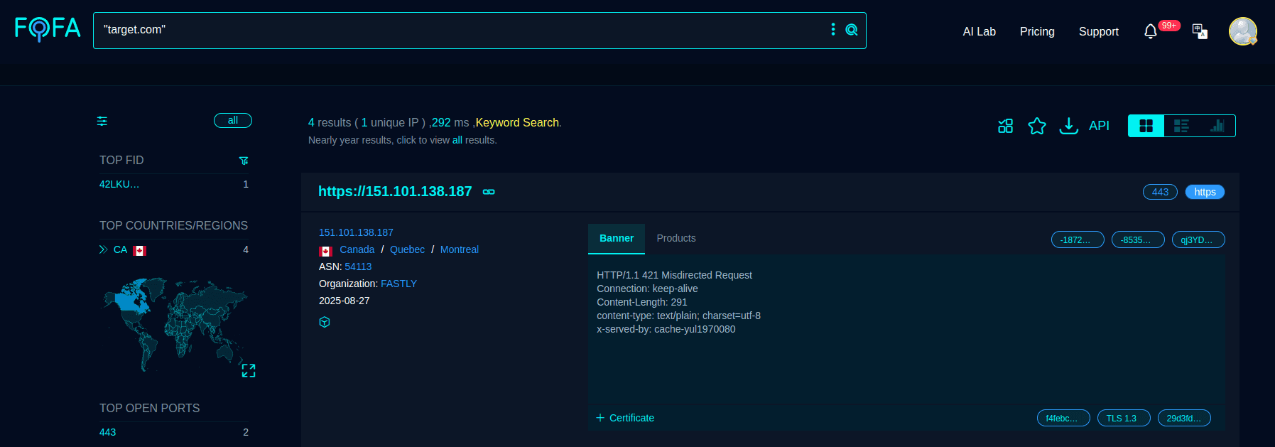Switch language via translate icon
The image size is (1275, 447).
tap(1200, 31)
